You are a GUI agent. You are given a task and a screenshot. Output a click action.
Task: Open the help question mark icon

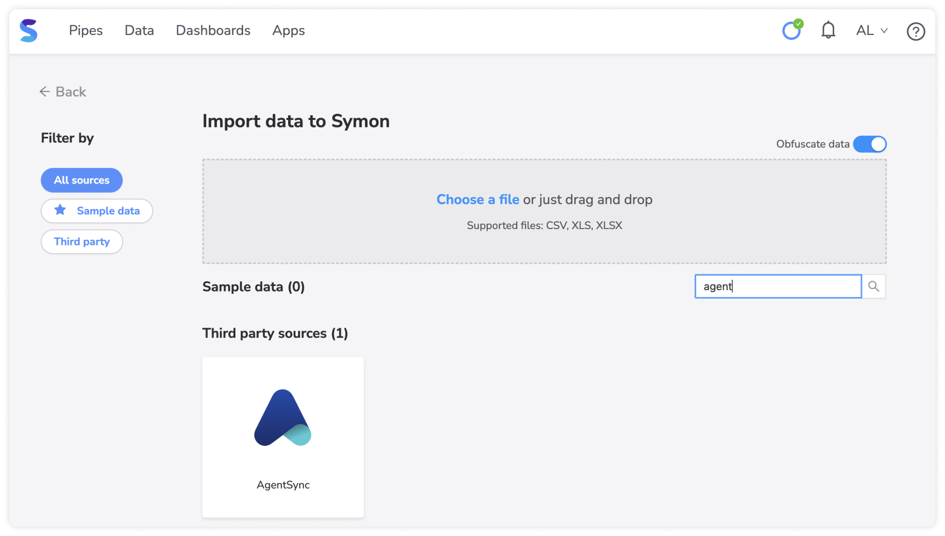click(x=915, y=31)
